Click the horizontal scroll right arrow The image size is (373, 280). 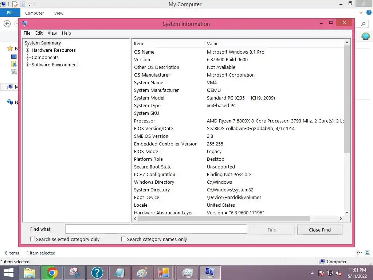click(341, 218)
